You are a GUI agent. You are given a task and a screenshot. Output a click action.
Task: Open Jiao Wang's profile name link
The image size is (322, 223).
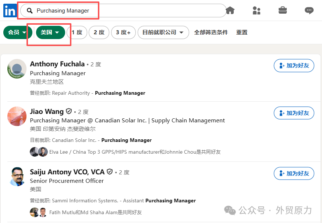(x=47, y=111)
